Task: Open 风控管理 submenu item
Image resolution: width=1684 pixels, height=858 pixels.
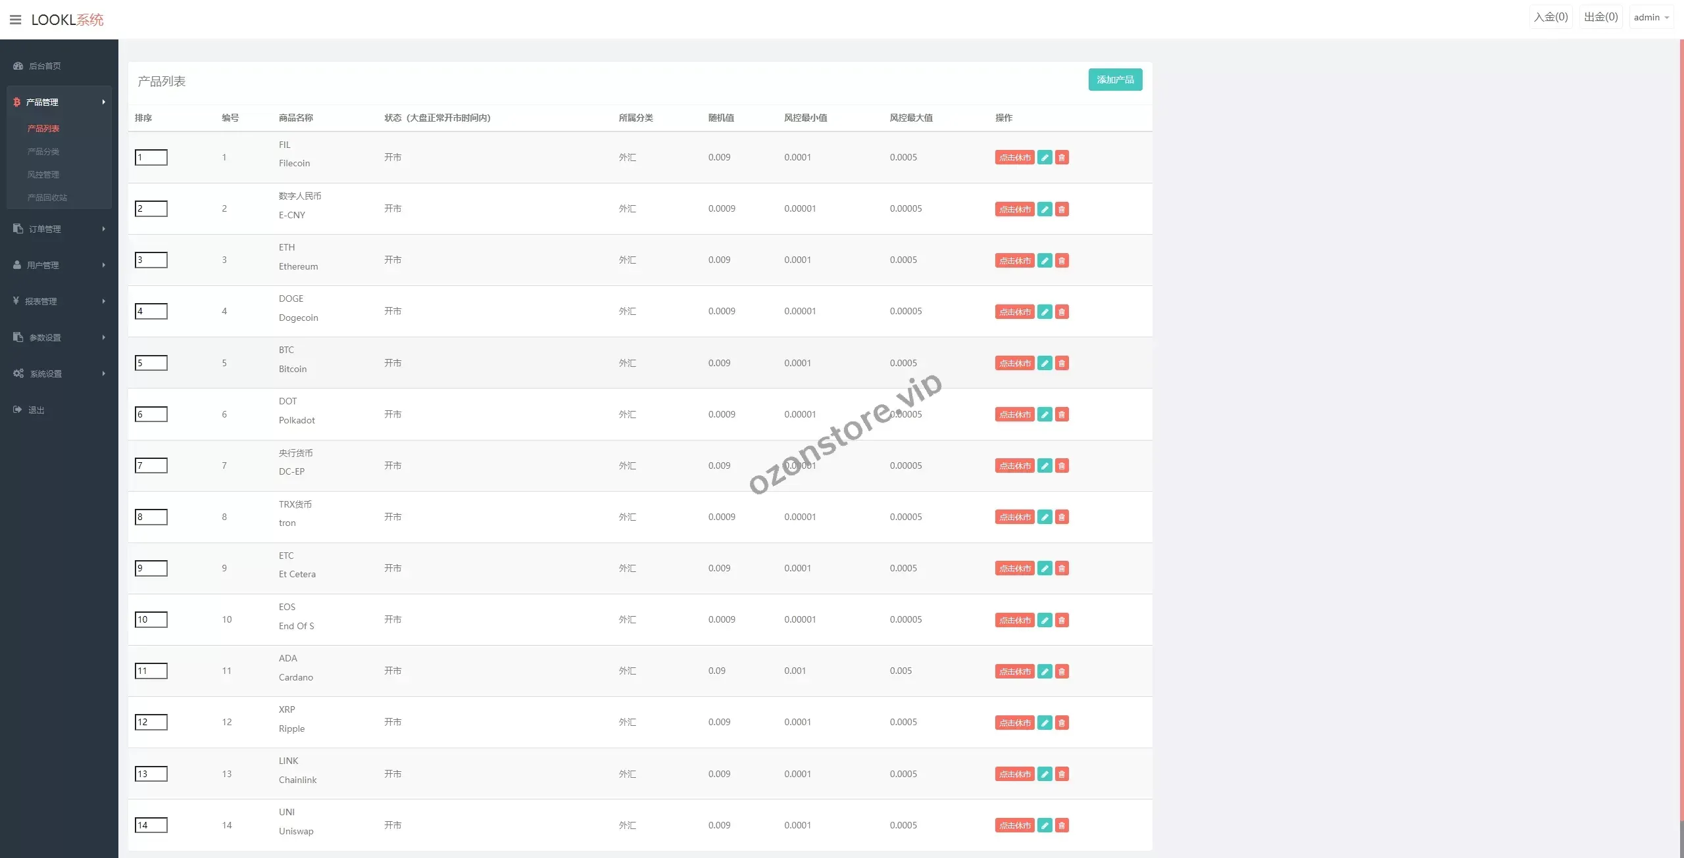Action: 43,174
